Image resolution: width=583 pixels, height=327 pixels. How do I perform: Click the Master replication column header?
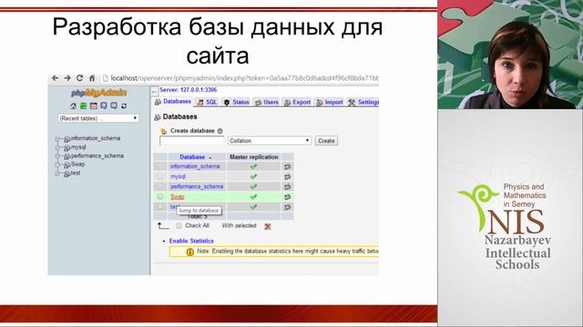coord(254,157)
